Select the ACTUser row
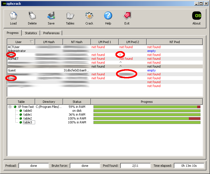This screenshot has height=174, width=210. click(x=105, y=47)
